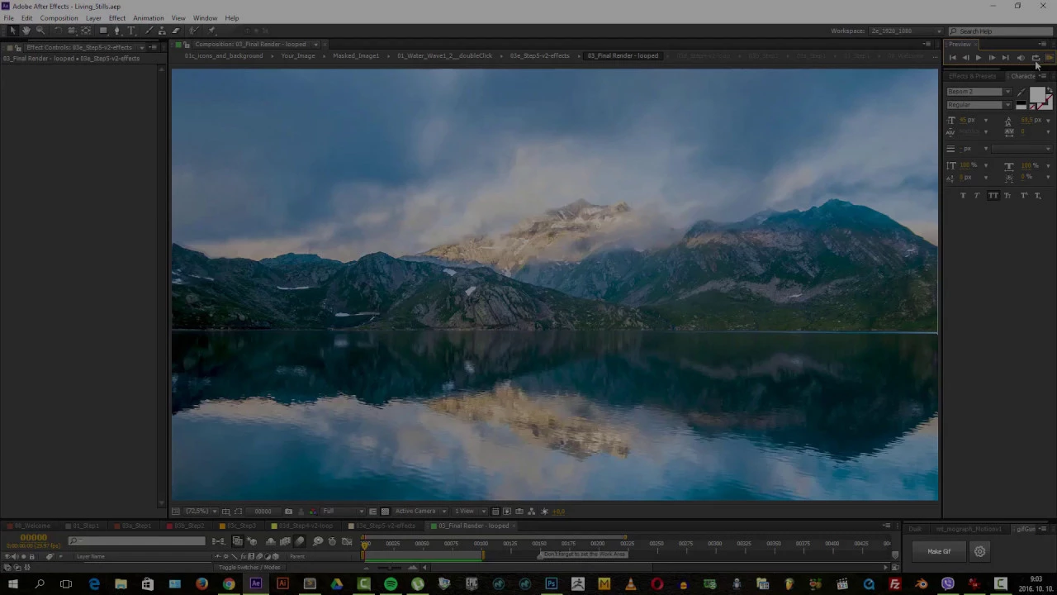Image resolution: width=1057 pixels, height=595 pixels.
Task: Open the Regular font style dropdown
Action: [x=1008, y=105]
